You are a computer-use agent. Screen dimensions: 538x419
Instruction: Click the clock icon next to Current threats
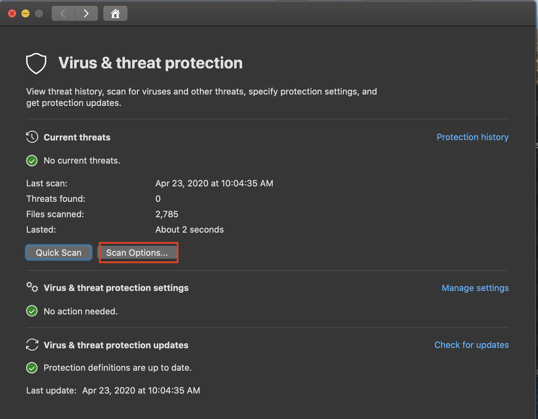(x=32, y=137)
